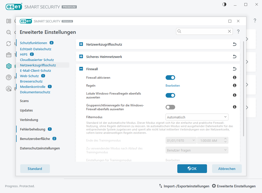Enable Gruppenrichtlinienregeln für Windows-Firewall switch
This screenshot has height=193, width=262.
tap(170, 107)
